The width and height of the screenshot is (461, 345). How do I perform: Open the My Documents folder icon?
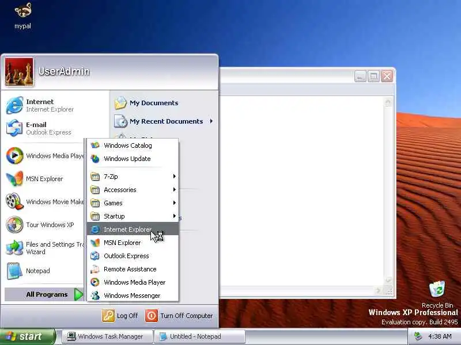pyautogui.click(x=120, y=103)
